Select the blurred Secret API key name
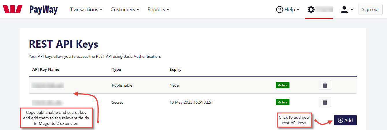The image size is (387, 130). pyautogui.click(x=48, y=102)
